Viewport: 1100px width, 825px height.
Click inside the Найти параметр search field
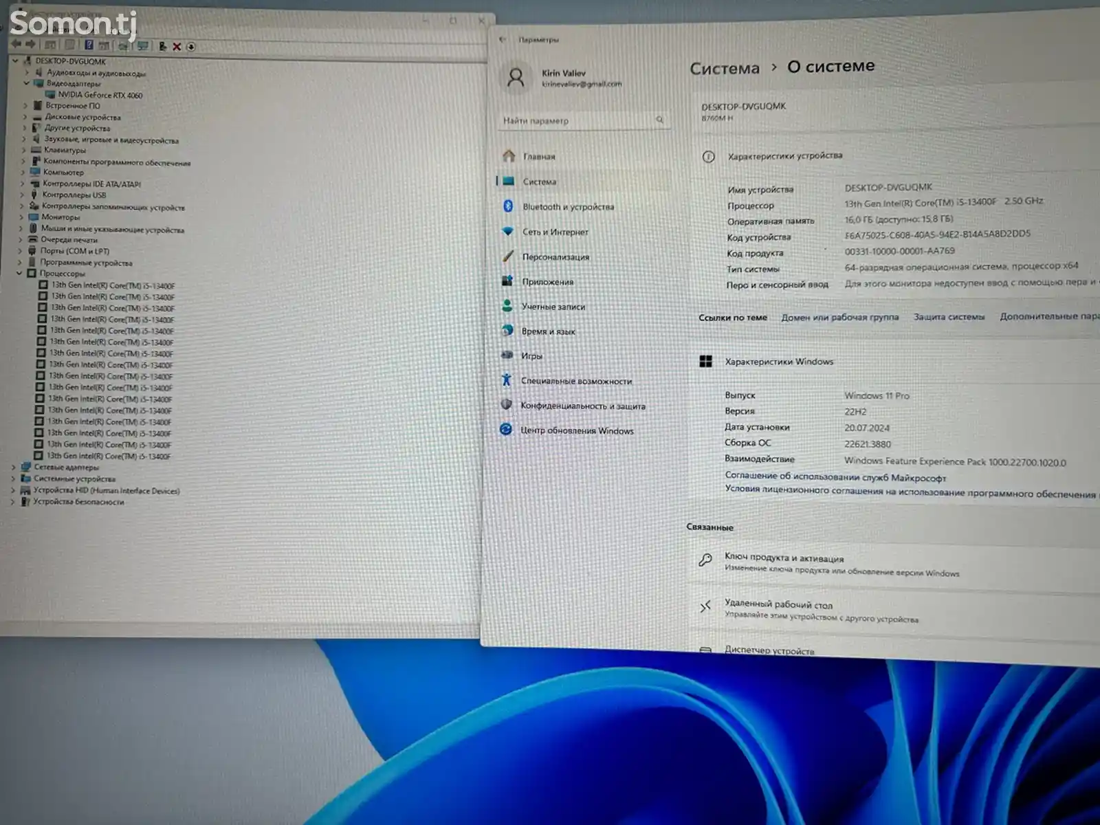583,120
